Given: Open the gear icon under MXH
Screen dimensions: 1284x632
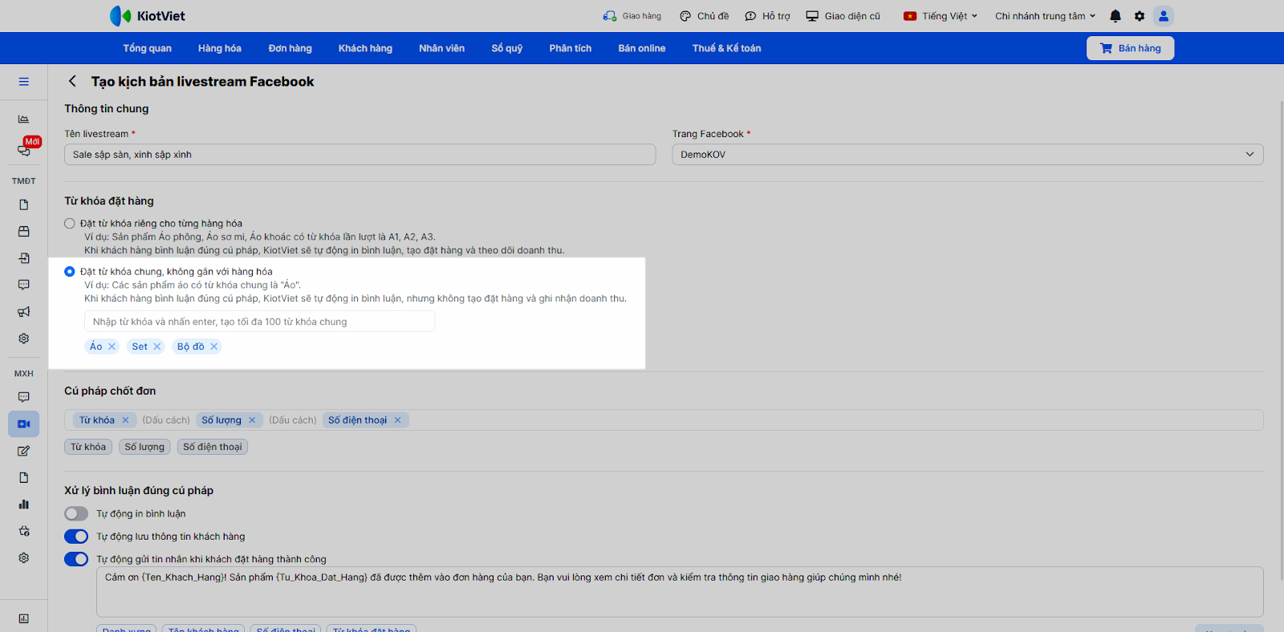Looking at the screenshot, I should [x=24, y=557].
